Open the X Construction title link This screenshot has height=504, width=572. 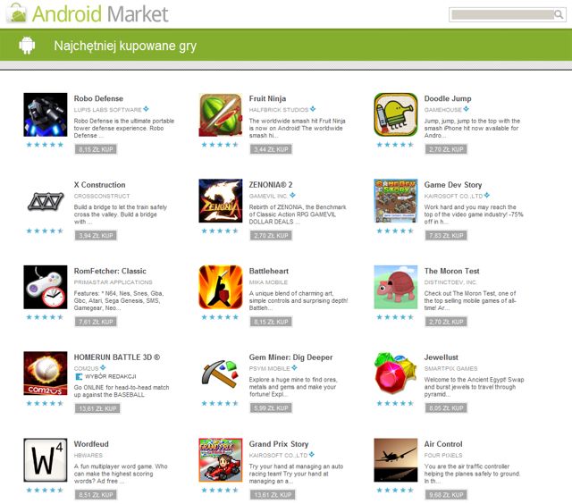tap(99, 185)
